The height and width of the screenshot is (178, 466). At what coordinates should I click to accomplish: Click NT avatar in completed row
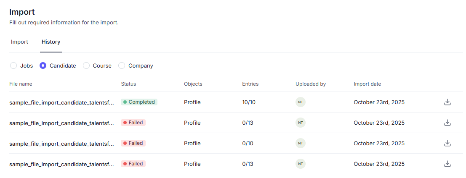pos(300,102)
